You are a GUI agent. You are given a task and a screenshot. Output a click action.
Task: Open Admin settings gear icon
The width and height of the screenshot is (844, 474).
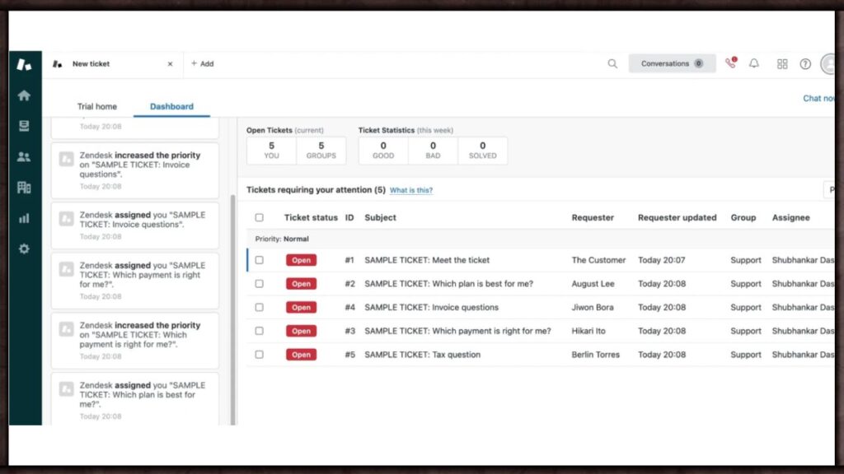[x=24, y=249]
